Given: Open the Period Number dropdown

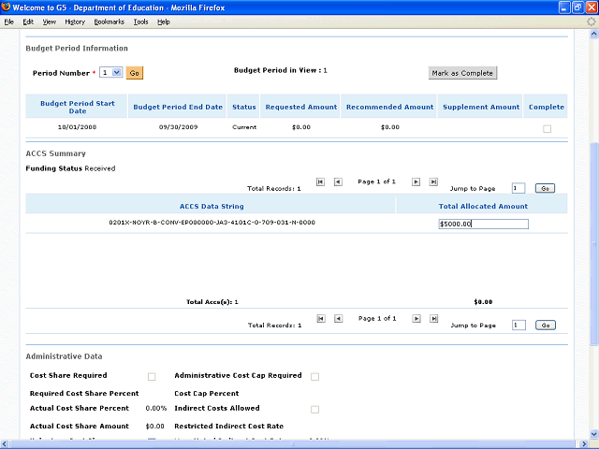Looking at the screenshot, I should point(111,72).
